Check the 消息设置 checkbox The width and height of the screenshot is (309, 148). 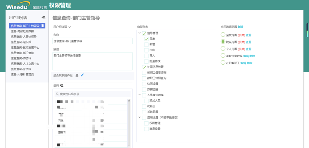tap(146, 129)
